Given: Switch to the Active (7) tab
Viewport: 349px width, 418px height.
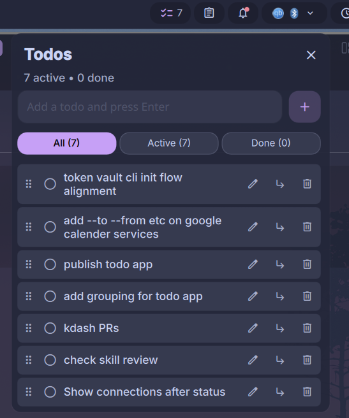Looking at the screenshot, I should pos(169,143).
